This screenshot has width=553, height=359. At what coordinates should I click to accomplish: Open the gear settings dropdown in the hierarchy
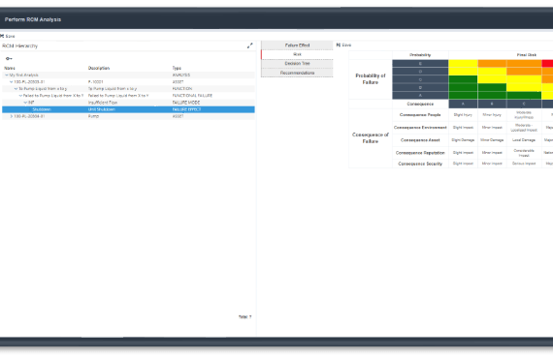[9, 59]
